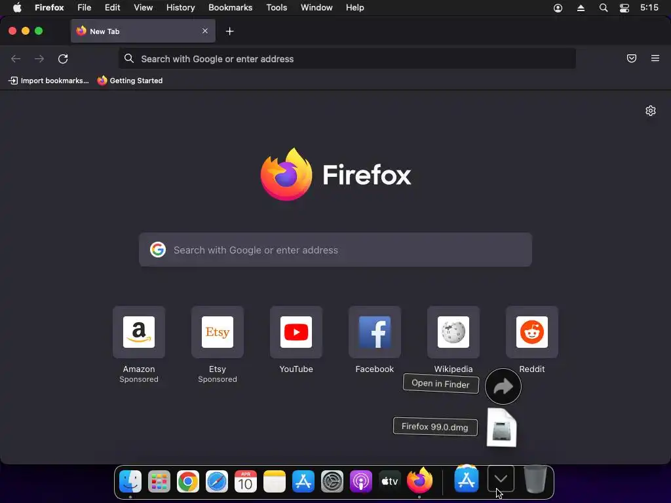Open the Trash in the Dock

point(535,479)
